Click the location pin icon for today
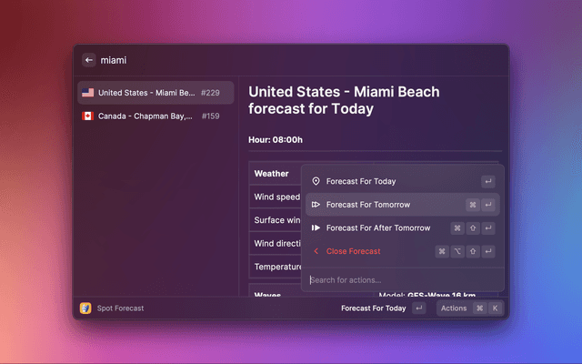 pos(316,181)
